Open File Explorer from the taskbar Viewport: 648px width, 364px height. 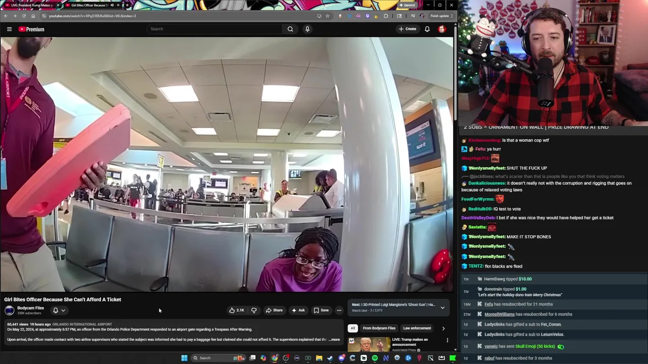click(x=319, y=358)
